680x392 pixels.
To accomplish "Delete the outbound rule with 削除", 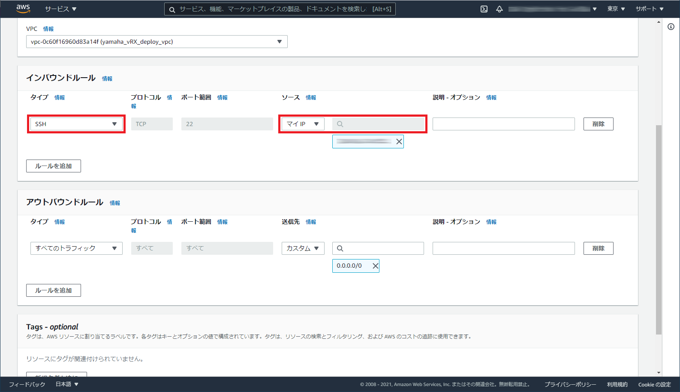I will click(598, 248).
